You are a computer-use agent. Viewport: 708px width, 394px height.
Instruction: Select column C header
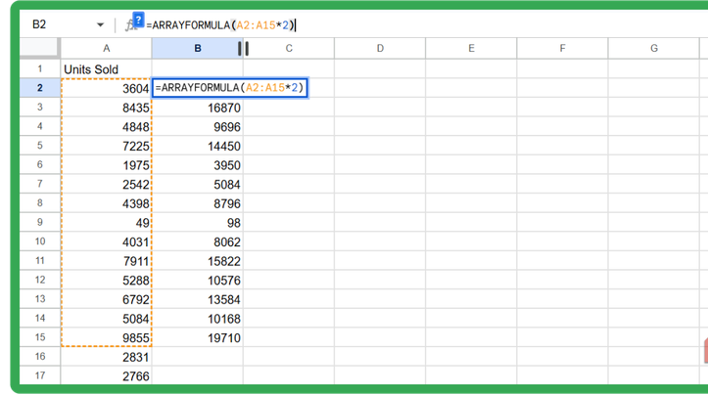(x=289, y=48)
